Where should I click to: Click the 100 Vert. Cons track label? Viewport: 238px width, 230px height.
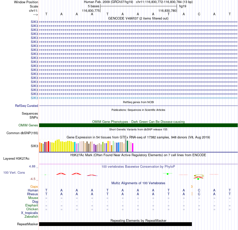[x=14, y=172]
